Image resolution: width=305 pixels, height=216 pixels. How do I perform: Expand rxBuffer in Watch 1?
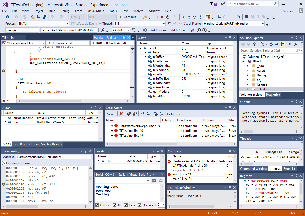145,74
